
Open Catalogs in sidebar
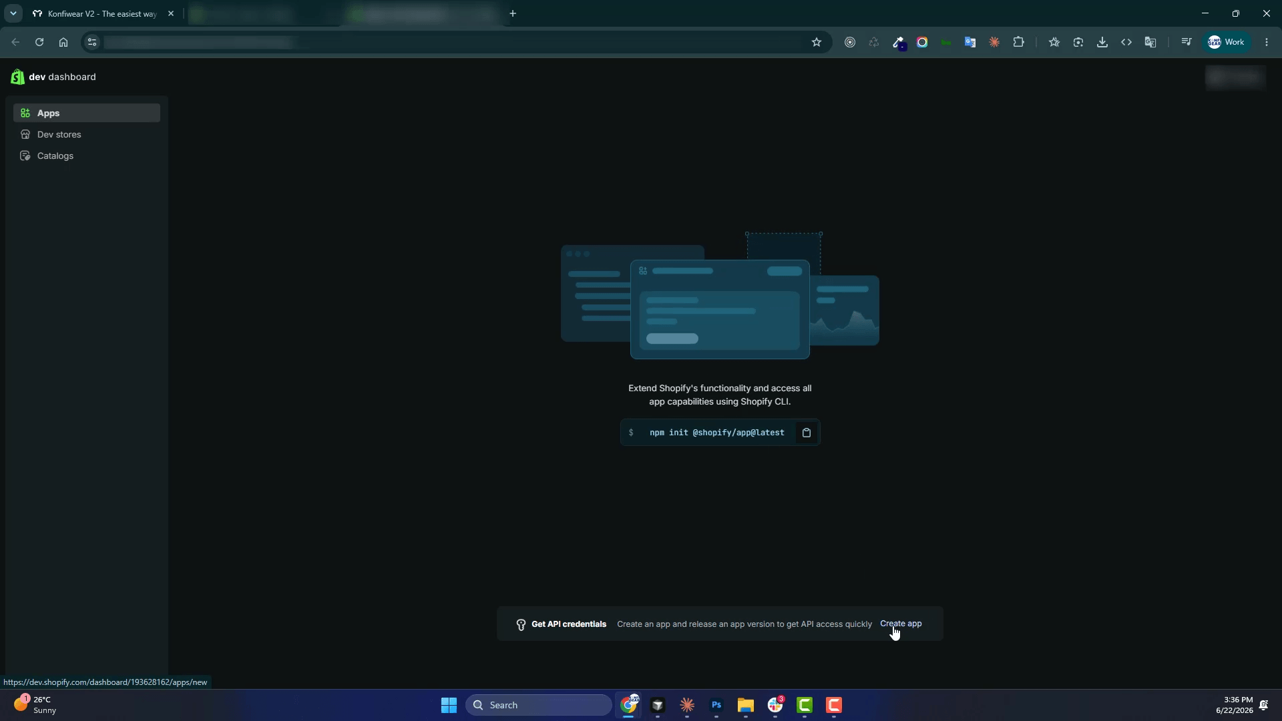[87, 156]
